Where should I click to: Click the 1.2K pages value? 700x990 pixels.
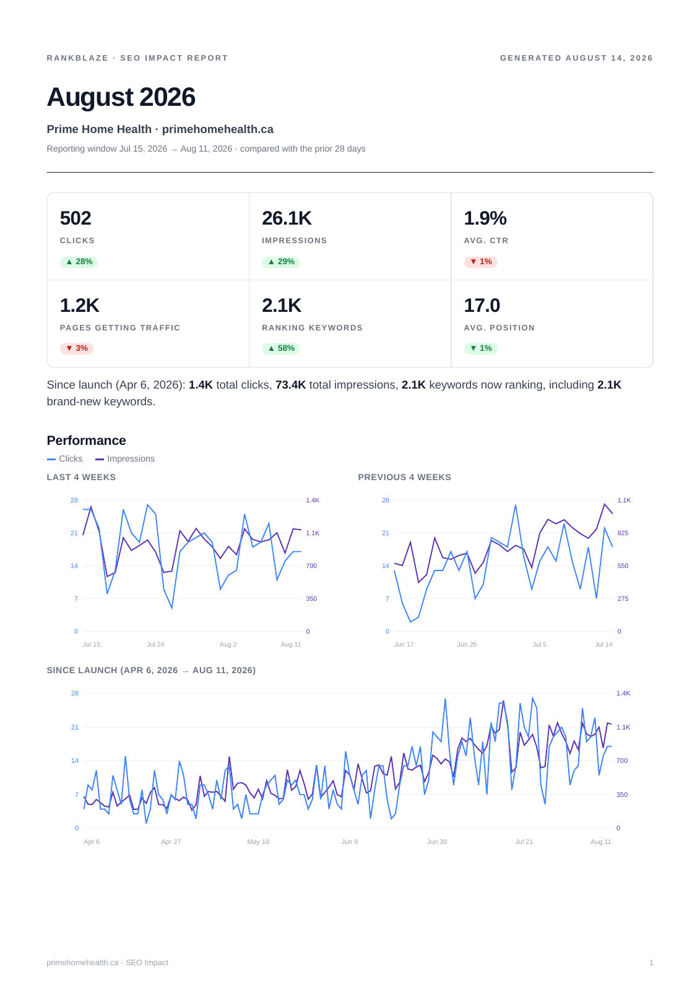79,306
